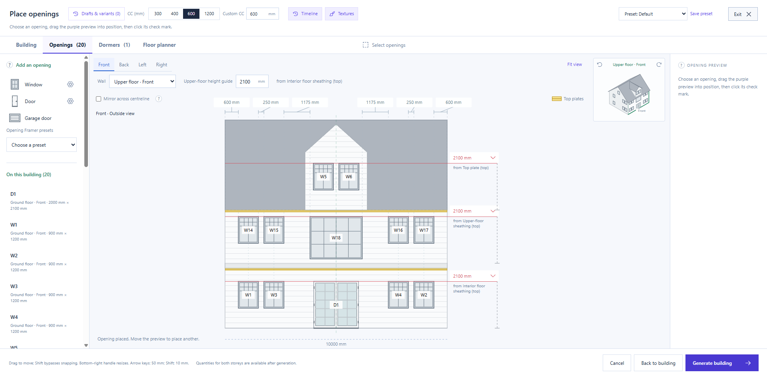Open Choose a preset dropdown
Viewport: 767px width, 376px height.
(42, 145)
